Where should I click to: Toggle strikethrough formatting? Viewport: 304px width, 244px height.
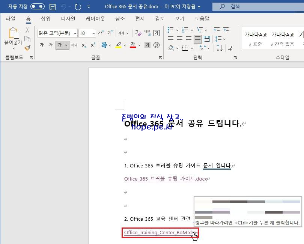74,45
